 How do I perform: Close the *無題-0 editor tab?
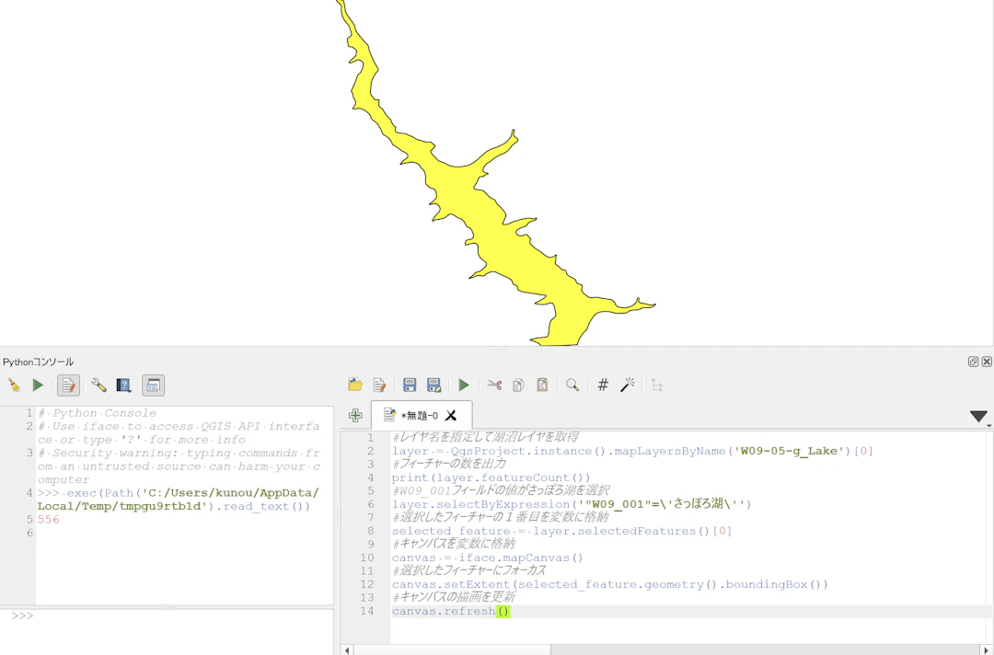pyautogui.click(x=451, y=416)
